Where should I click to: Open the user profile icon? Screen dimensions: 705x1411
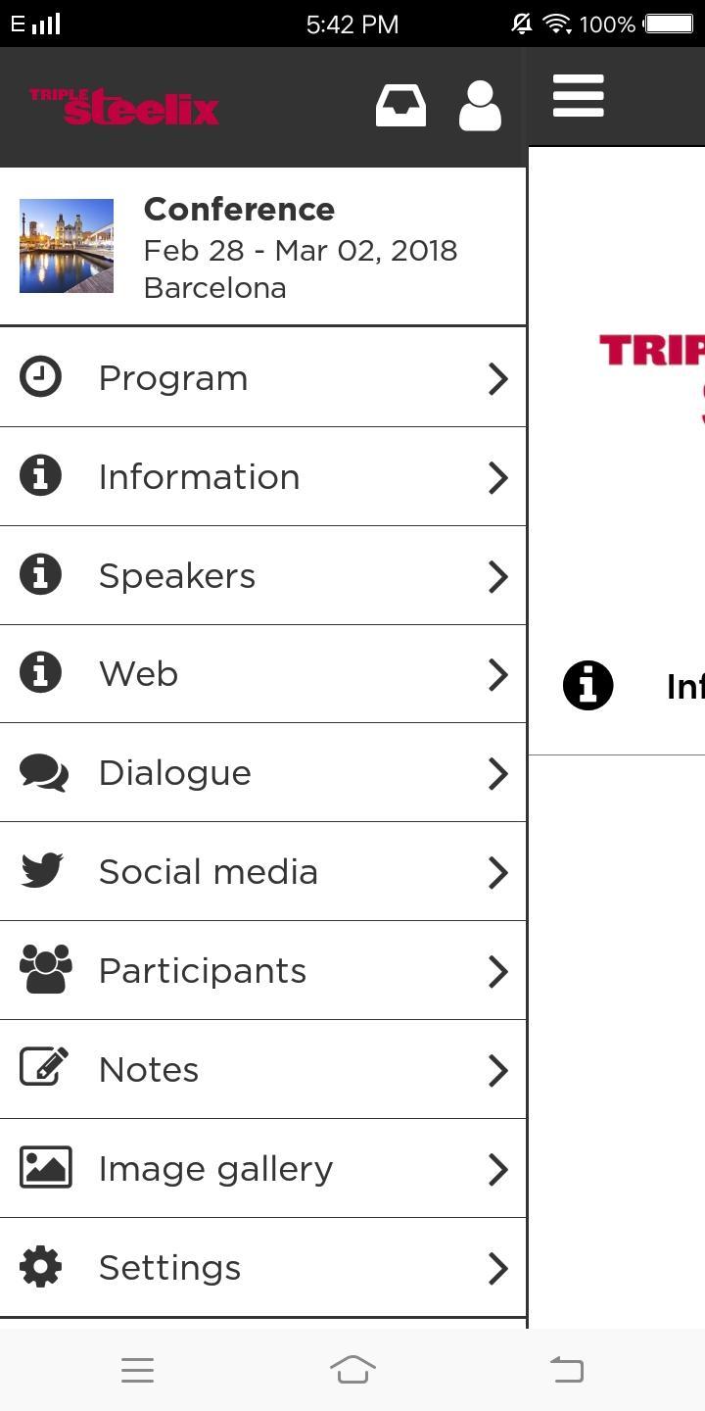coord(480,106)
